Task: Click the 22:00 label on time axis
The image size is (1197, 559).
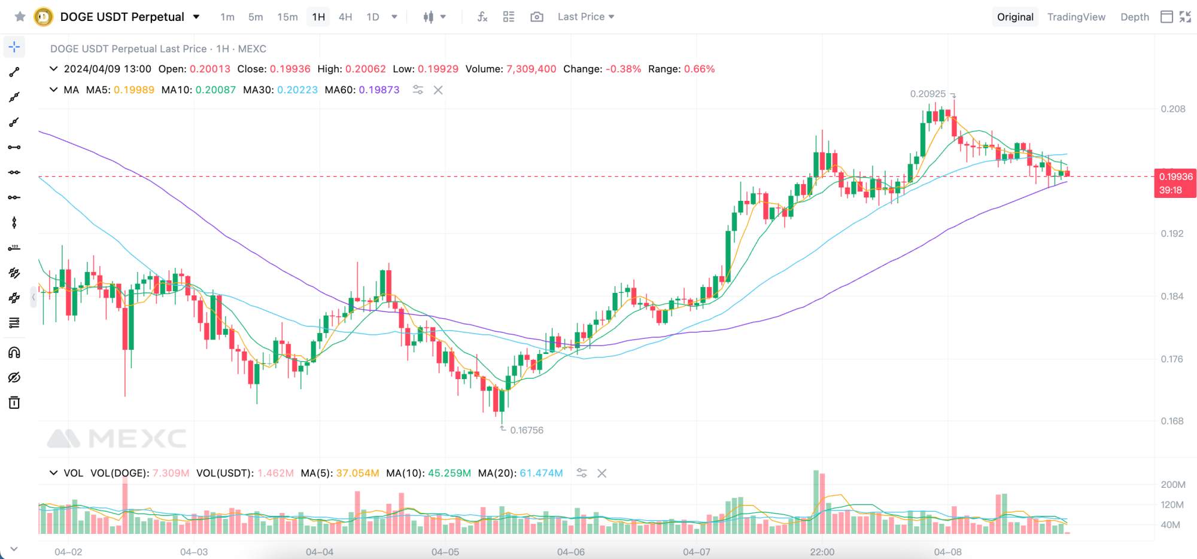Action: [822, 552]
